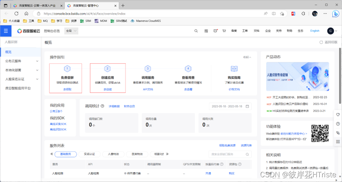Open the blue hamburger menu button
The image size is (342, 182).
tap(6, 31)
